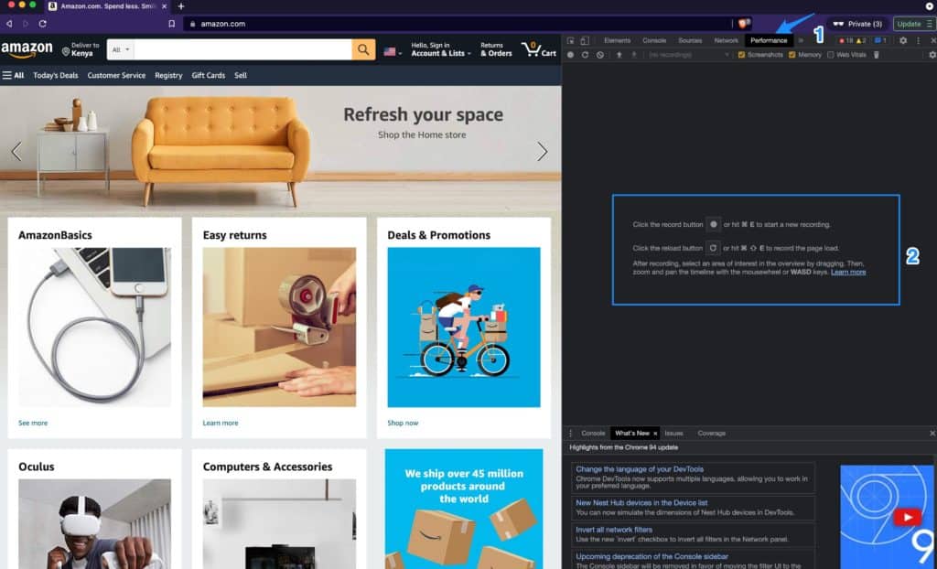Viewport: 937px width, 569px height.
Task: Load a profile using the upload arrow icon
Action: click(619, 55)
